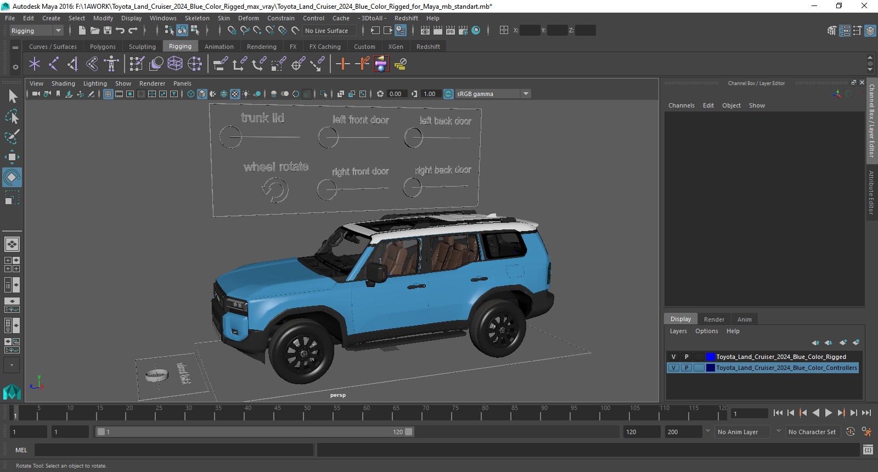Toggle playback P box of Rigged layer
The image size is (878, 472).
click(x=686, y=357)
